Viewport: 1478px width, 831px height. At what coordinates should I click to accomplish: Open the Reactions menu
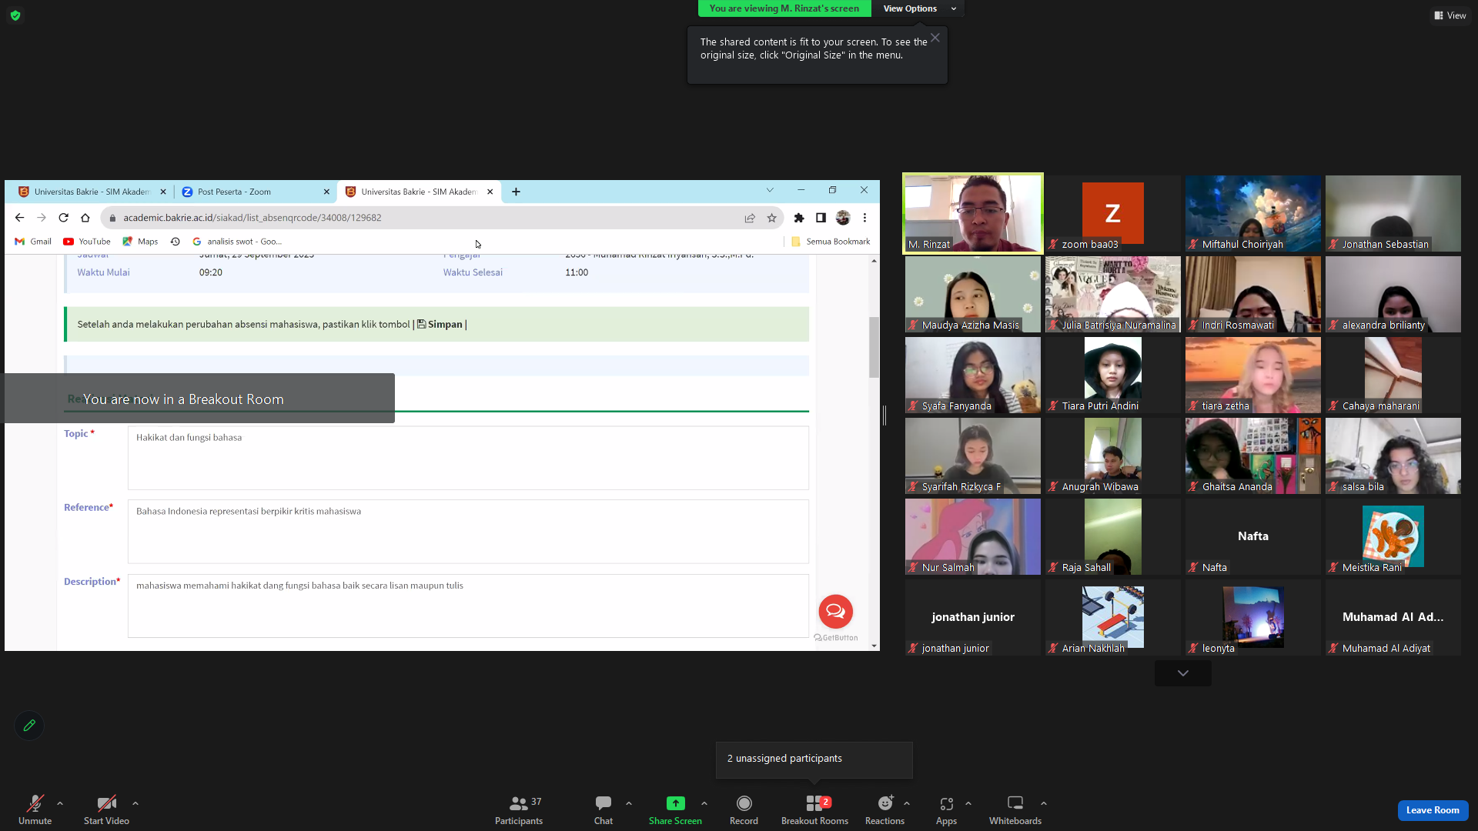[884, 809]
